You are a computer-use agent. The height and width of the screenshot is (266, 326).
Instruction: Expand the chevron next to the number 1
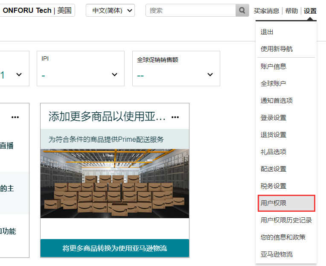coord(19,74)
